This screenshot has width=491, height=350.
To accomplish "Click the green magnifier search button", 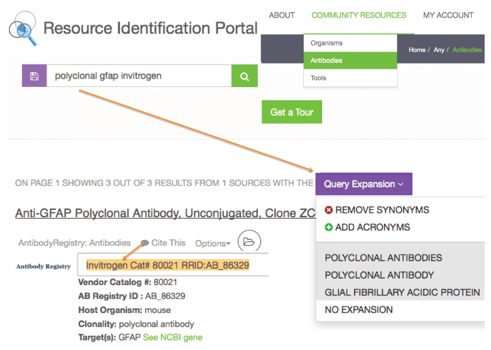I will [x=245, y=76].
